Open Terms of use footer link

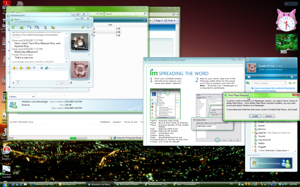pos(130,122)
